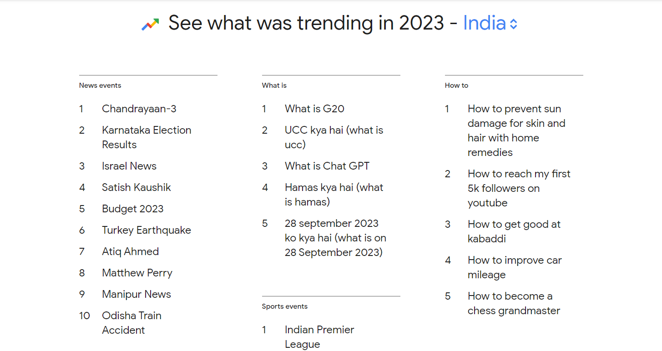Open Odisha Train Accident link
The width and height of the screenshot is (662, 351).
pyautogui.click(x=131, y=323)
